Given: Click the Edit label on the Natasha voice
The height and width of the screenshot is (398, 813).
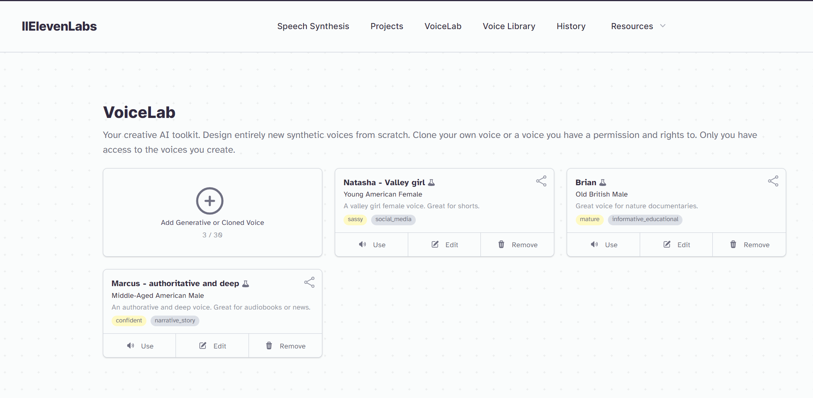Looking at the screenshot, I should [452, 245].
